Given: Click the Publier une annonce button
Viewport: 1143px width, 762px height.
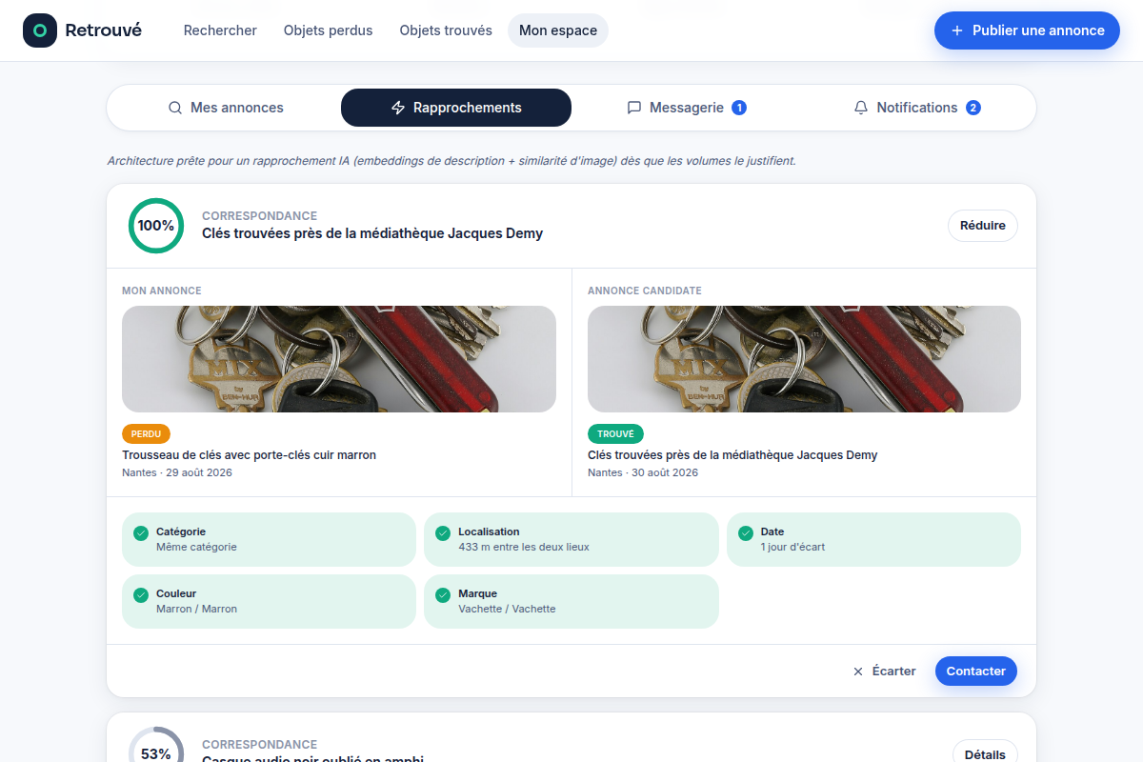Looking at the screenshot, I should tap(1027, 30).
